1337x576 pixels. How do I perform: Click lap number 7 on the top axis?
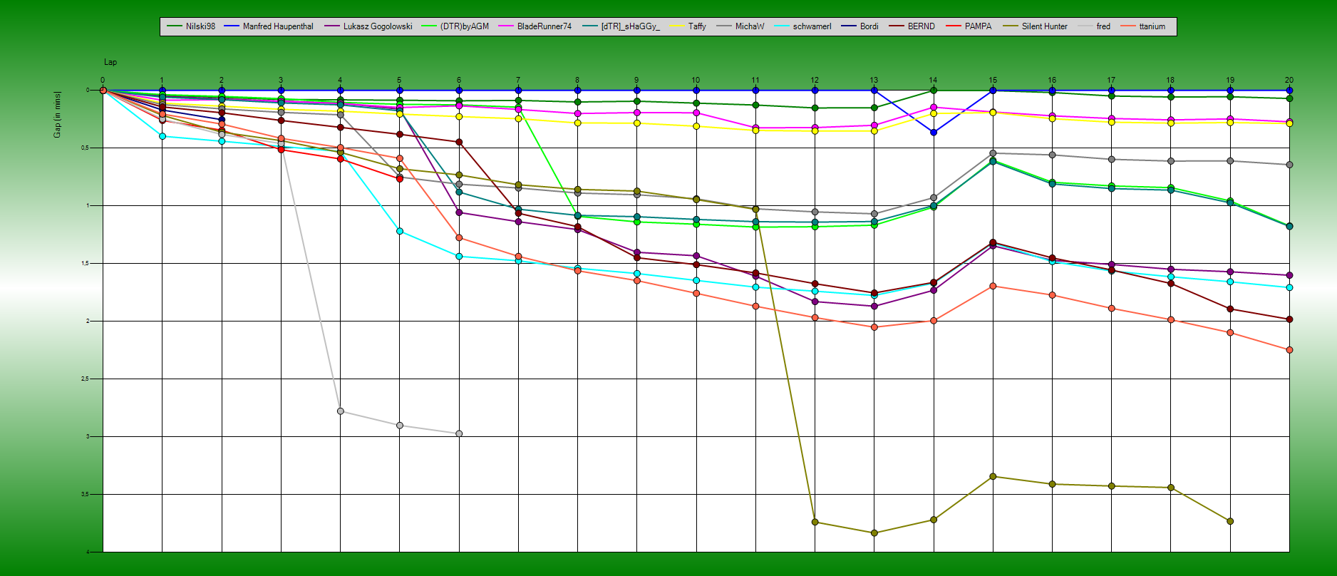click(518, 81)
